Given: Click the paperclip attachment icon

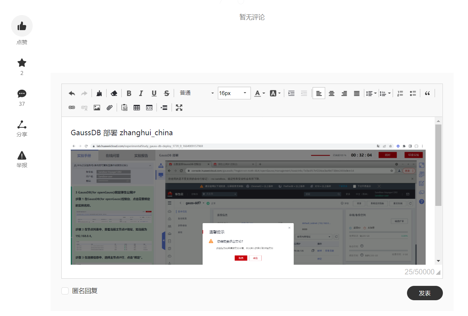Looking at the screenshot, I should click(109, 108).
